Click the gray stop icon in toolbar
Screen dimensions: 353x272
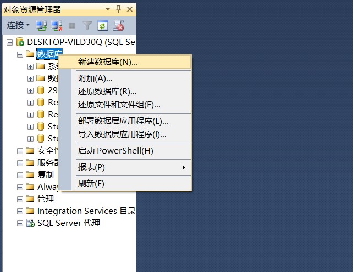point(72,26)
